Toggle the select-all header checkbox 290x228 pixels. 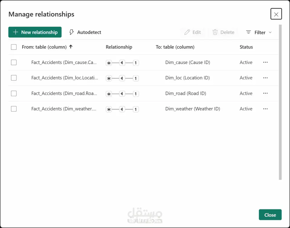pos(14,47)
